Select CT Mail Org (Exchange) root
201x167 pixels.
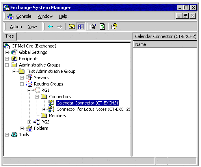coord(34,46)
